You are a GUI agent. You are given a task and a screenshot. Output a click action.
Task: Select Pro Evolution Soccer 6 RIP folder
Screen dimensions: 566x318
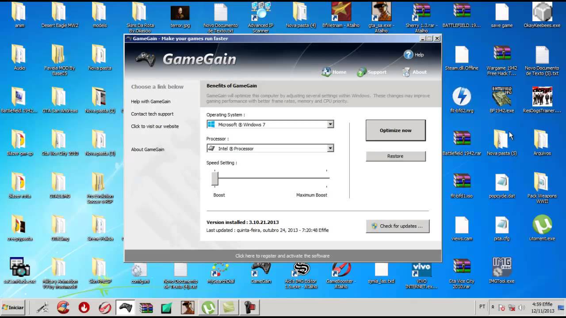click(x=100, y=188)
